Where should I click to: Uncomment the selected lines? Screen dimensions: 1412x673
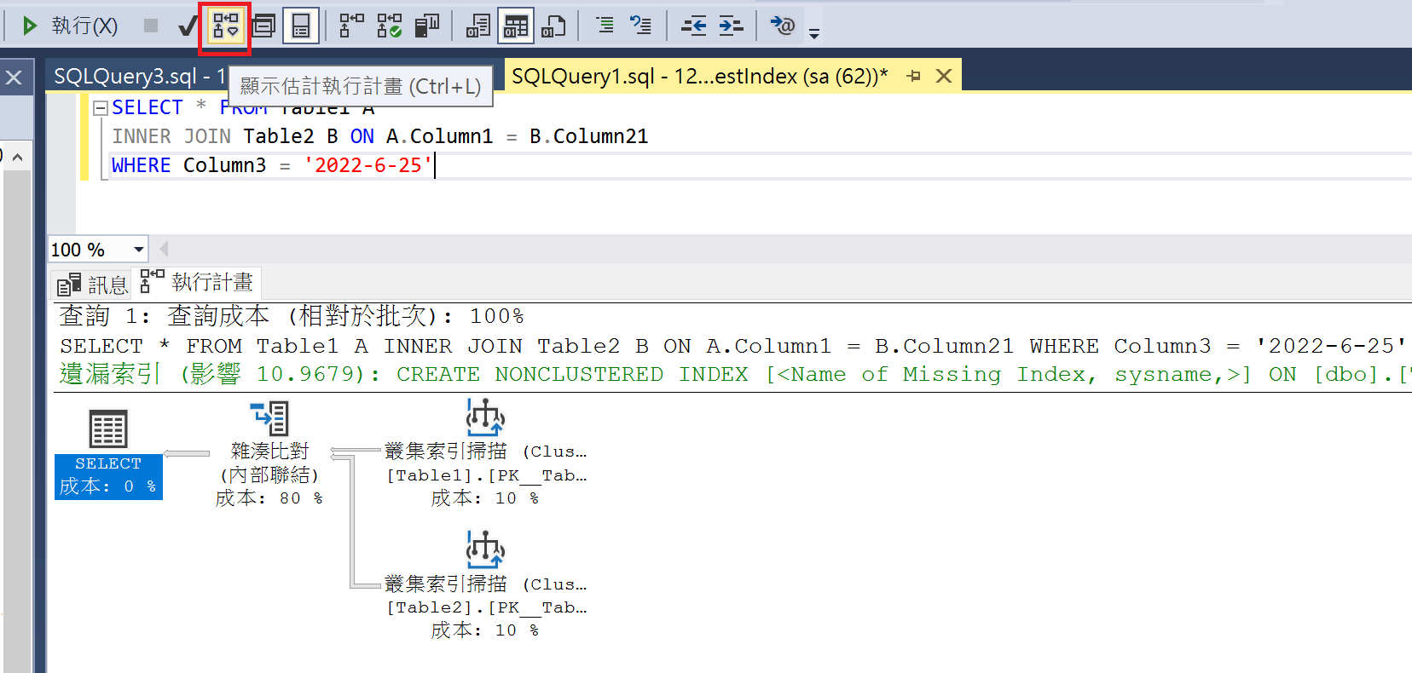640,26
